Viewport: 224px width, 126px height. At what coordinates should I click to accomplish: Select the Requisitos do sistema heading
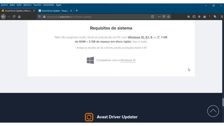point(111,28)
